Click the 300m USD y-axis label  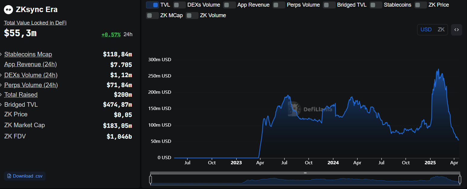pyautogui.click(x=160, y=60)
